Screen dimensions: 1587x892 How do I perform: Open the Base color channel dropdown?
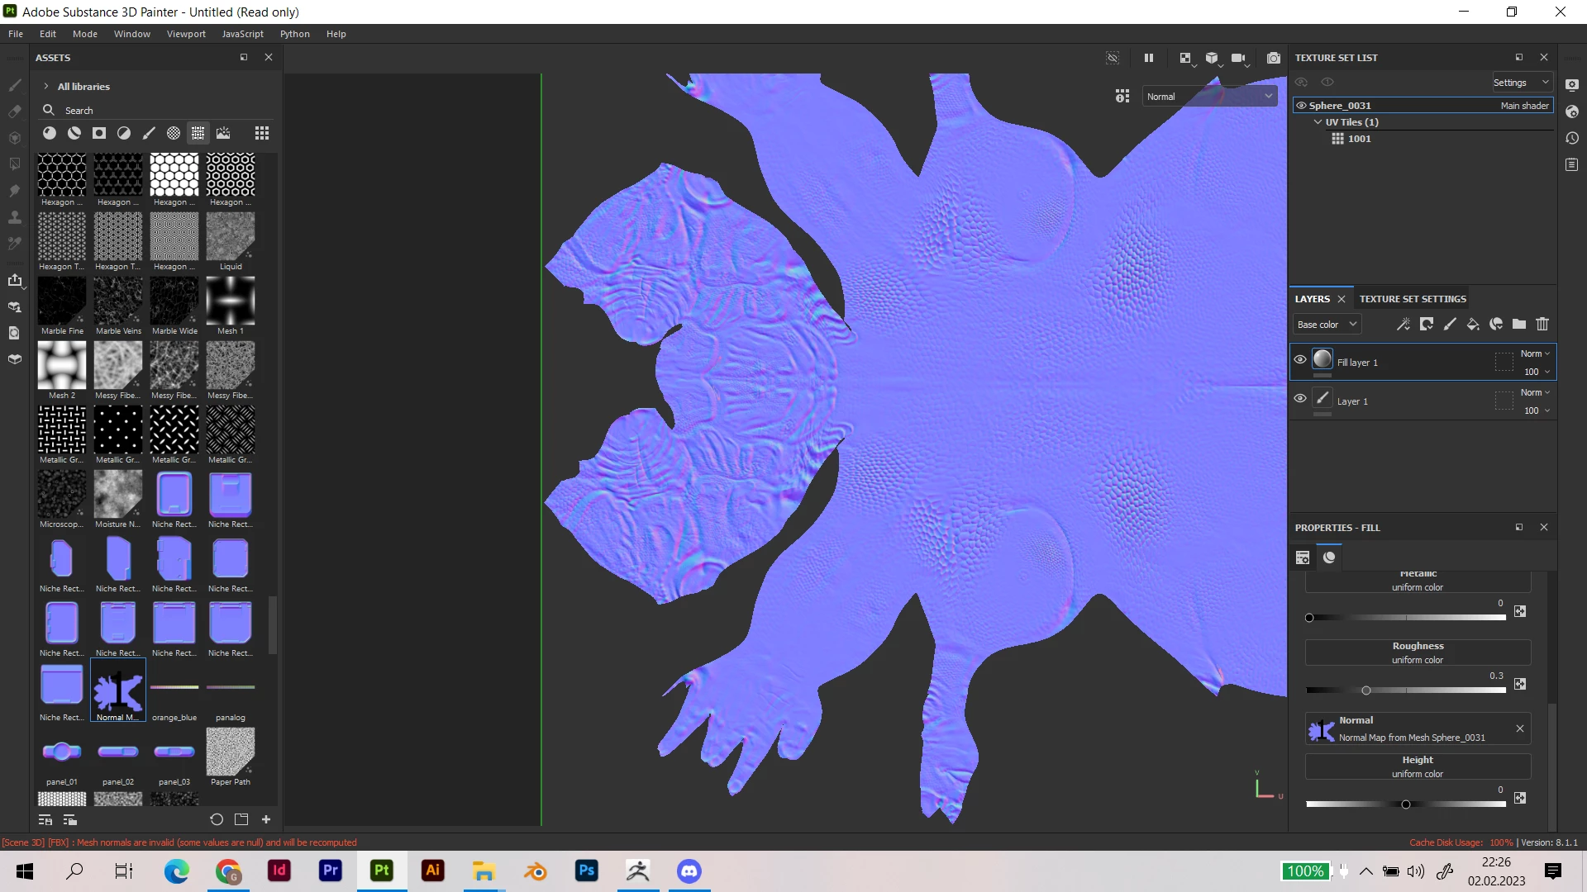pos(1327,325)
